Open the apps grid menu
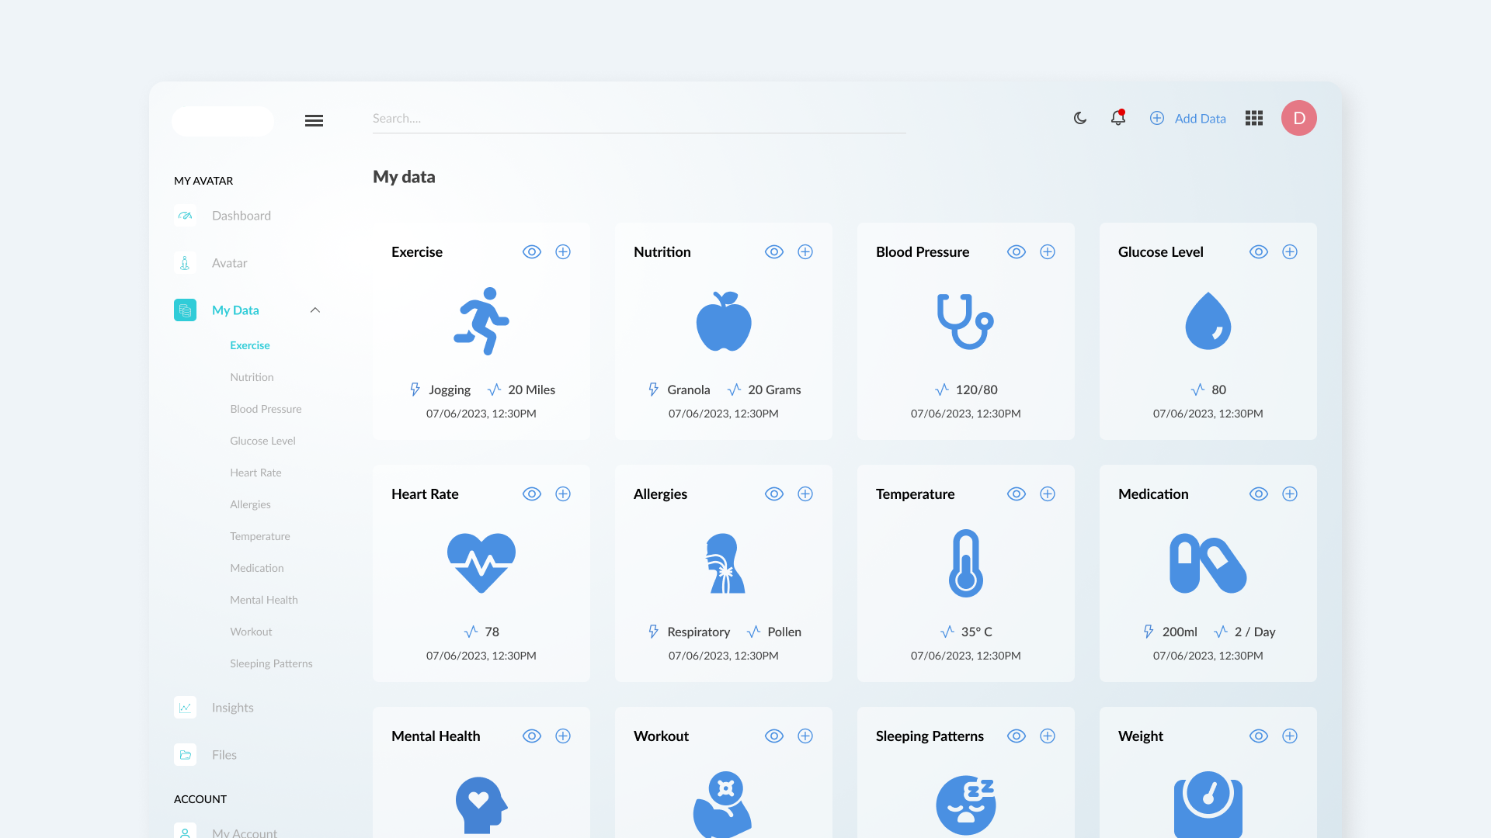This screenshot has height=838, width=1491. tap(1254, 118)
